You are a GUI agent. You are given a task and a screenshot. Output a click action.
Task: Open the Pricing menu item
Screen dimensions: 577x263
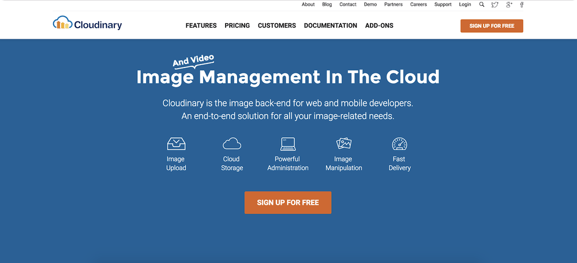click(237, 25)
